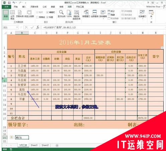Toggle the Headings (标题) checkbox
Image resolution: width=166 pixels, height=151 pixels.
click(x=47, y=17)
